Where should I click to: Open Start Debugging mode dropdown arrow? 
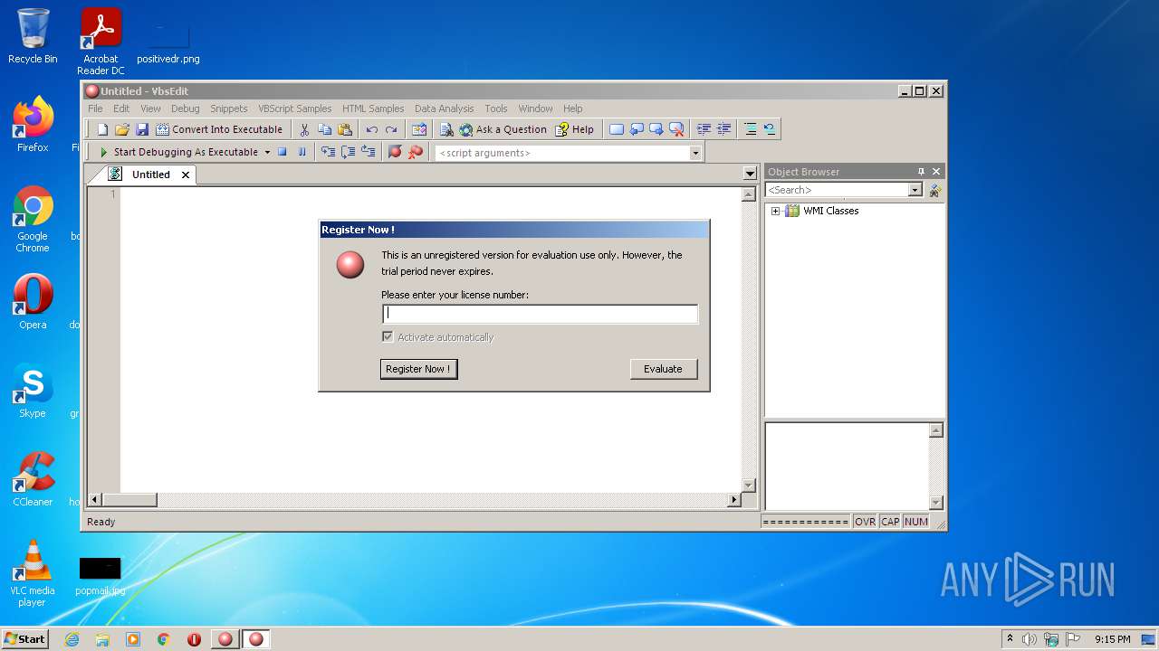point(267,152)
